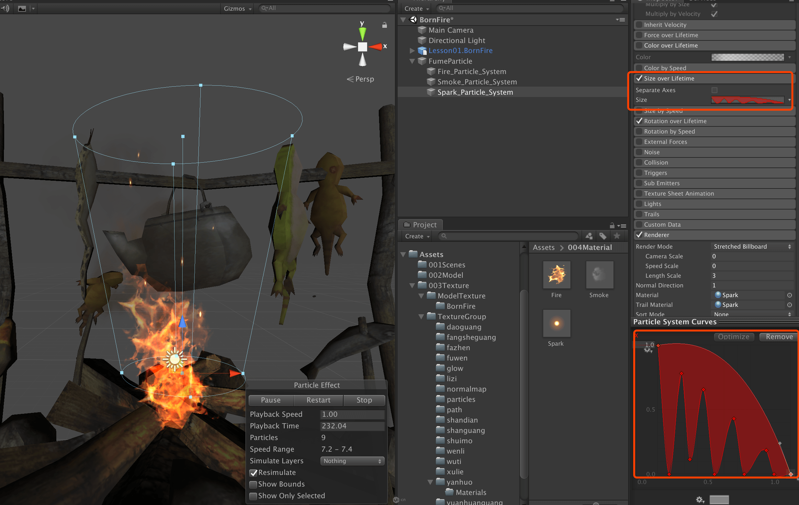Open the settings gear at the bottom right

click(700, 500)
